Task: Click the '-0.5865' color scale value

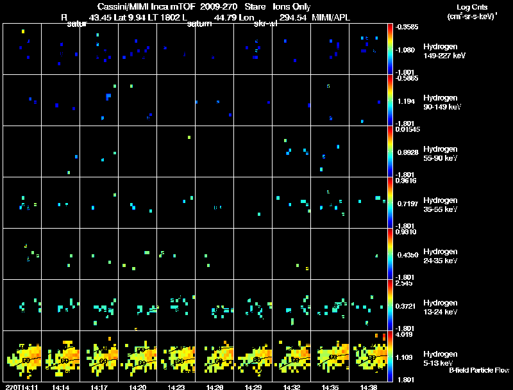Action: (407, 78)
